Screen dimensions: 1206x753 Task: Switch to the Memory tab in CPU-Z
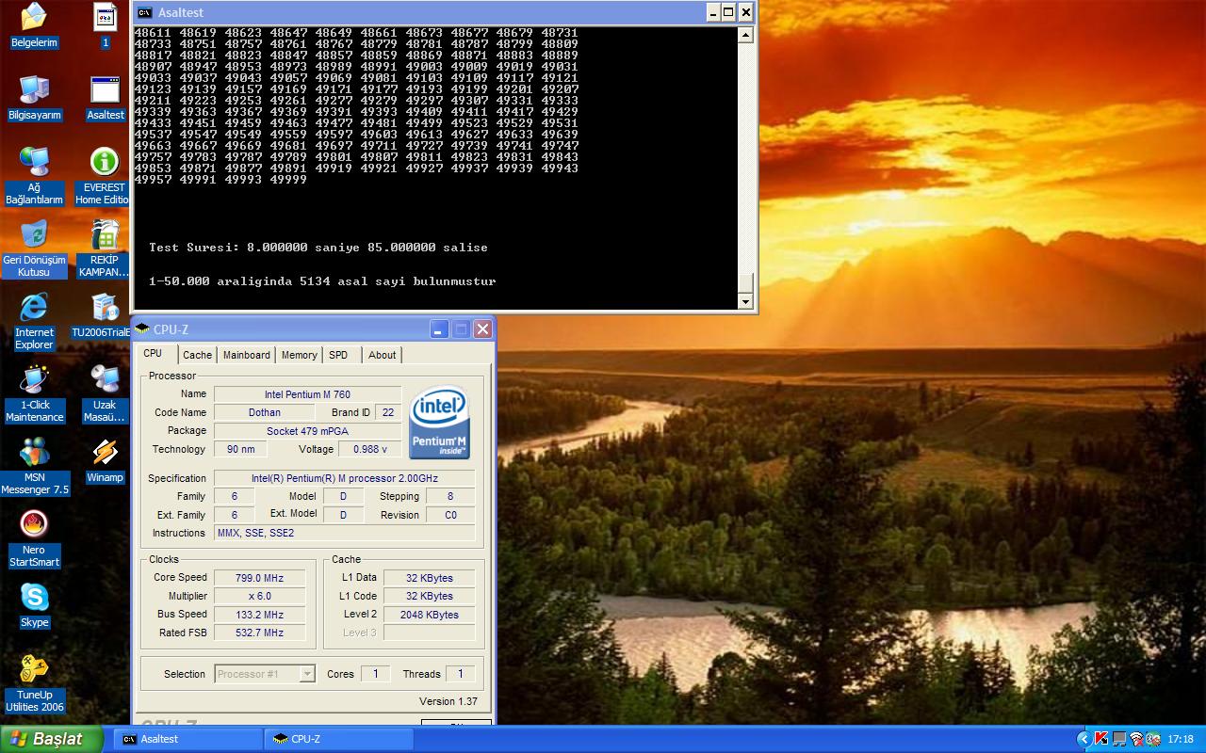[x=299, y=355]
